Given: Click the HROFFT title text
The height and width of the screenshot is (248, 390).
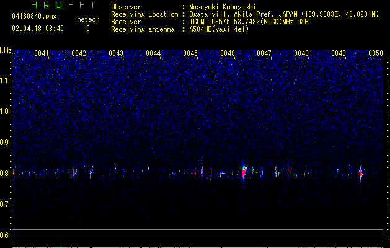Looking at the screenshot, I should [x=63, y=5].
